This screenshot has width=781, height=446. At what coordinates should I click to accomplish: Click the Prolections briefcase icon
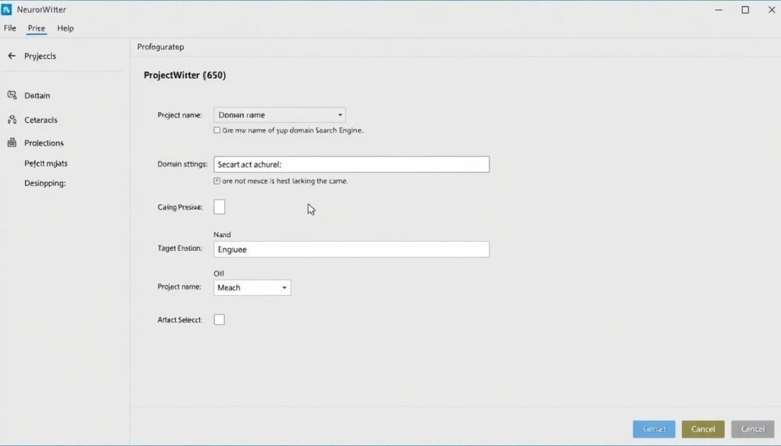12,143
